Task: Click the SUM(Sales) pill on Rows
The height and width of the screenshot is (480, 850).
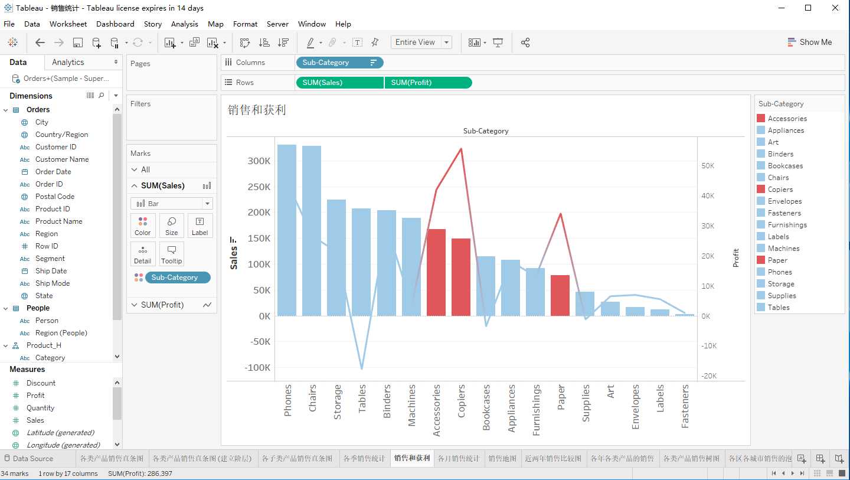Action: pyautogui.click(x=339, y=83)
